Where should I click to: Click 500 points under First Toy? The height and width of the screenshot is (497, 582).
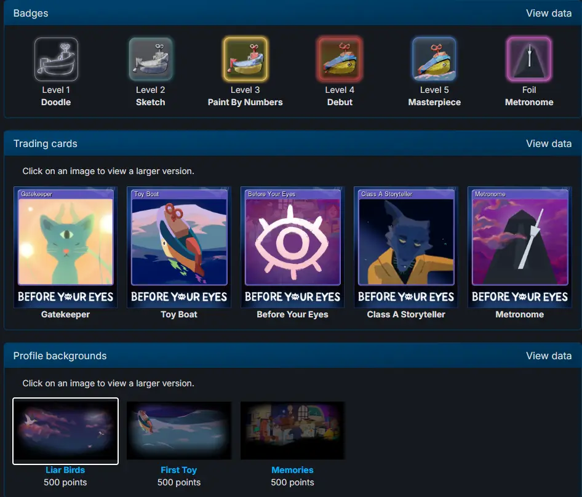click(x=179, y=482)
